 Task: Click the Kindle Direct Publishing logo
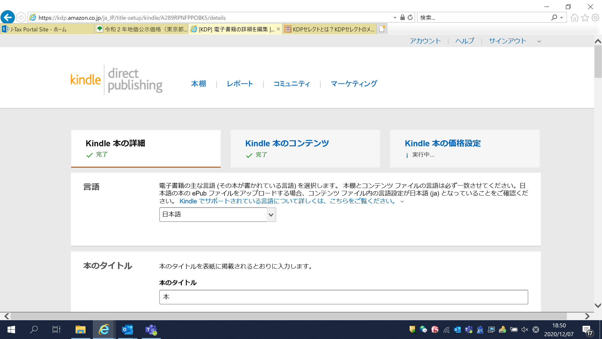click(x=116, y=80)
